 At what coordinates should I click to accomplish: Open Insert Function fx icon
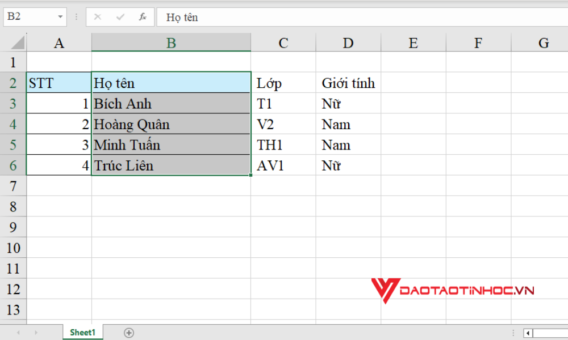click(x=143, y=16)
